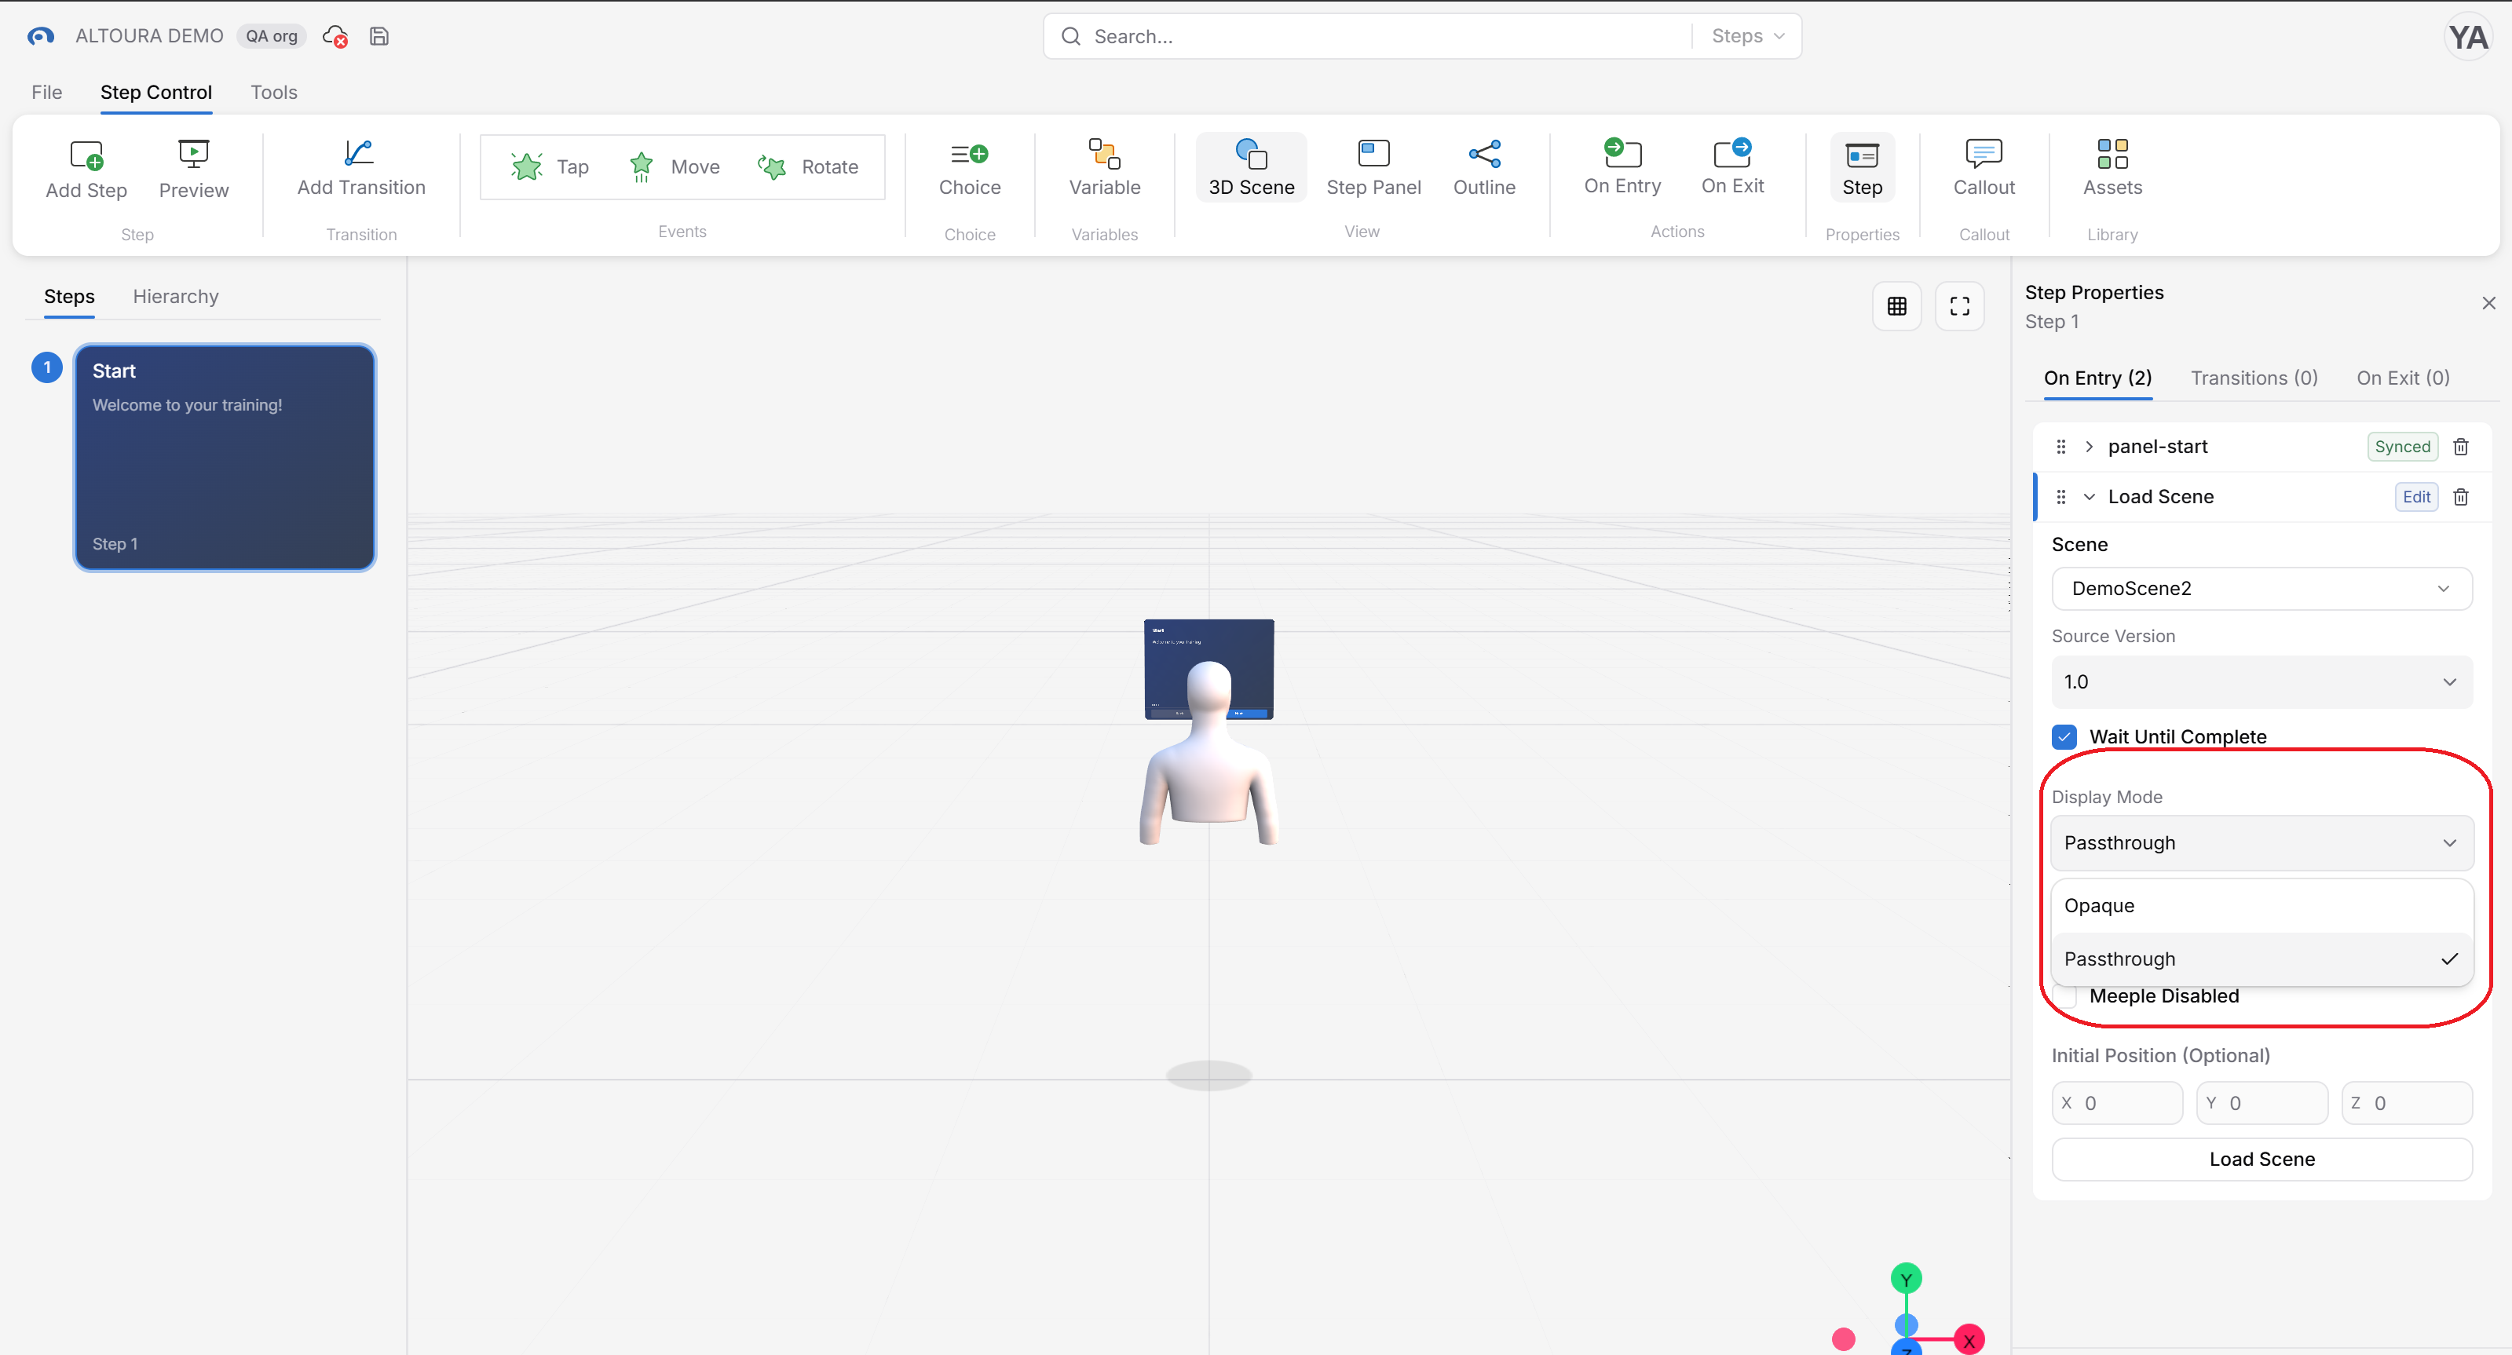Open the YA user avatar
Screen dimensions: 2512x1355
pyautogui.click(x=2467, y=38)
